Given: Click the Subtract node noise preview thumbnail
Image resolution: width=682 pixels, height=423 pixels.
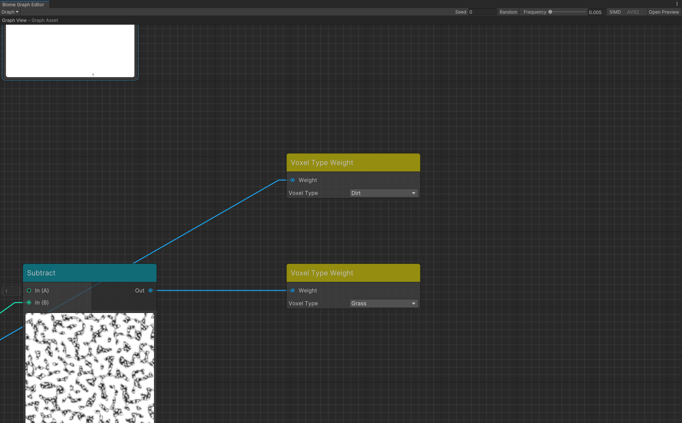Looking at the screenshot, I should 90,367.
